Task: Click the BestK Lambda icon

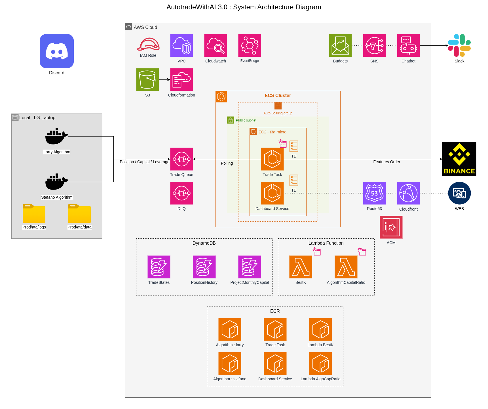Action: (x=301, y=267)
